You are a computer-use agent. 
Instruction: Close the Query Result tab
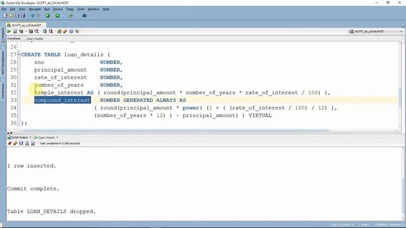(x=57, y=137)
